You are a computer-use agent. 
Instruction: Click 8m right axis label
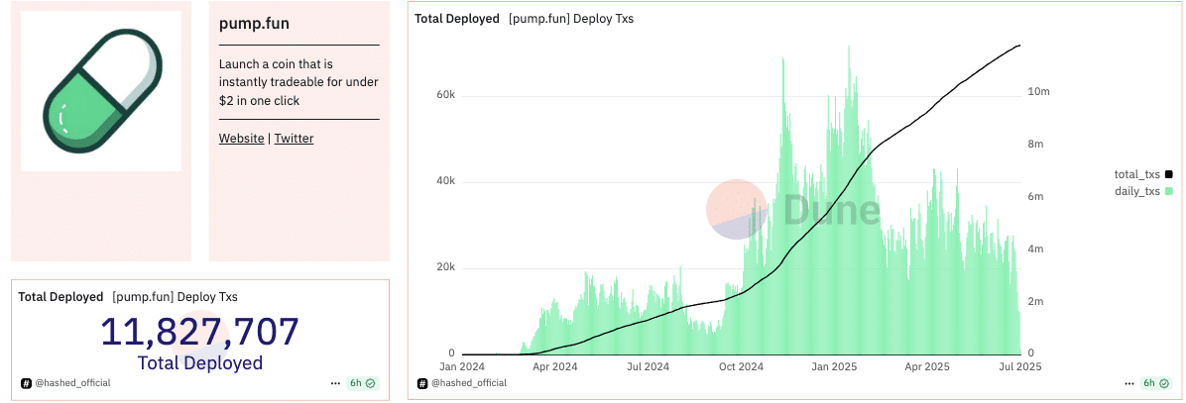click(x=1036, y=145)
